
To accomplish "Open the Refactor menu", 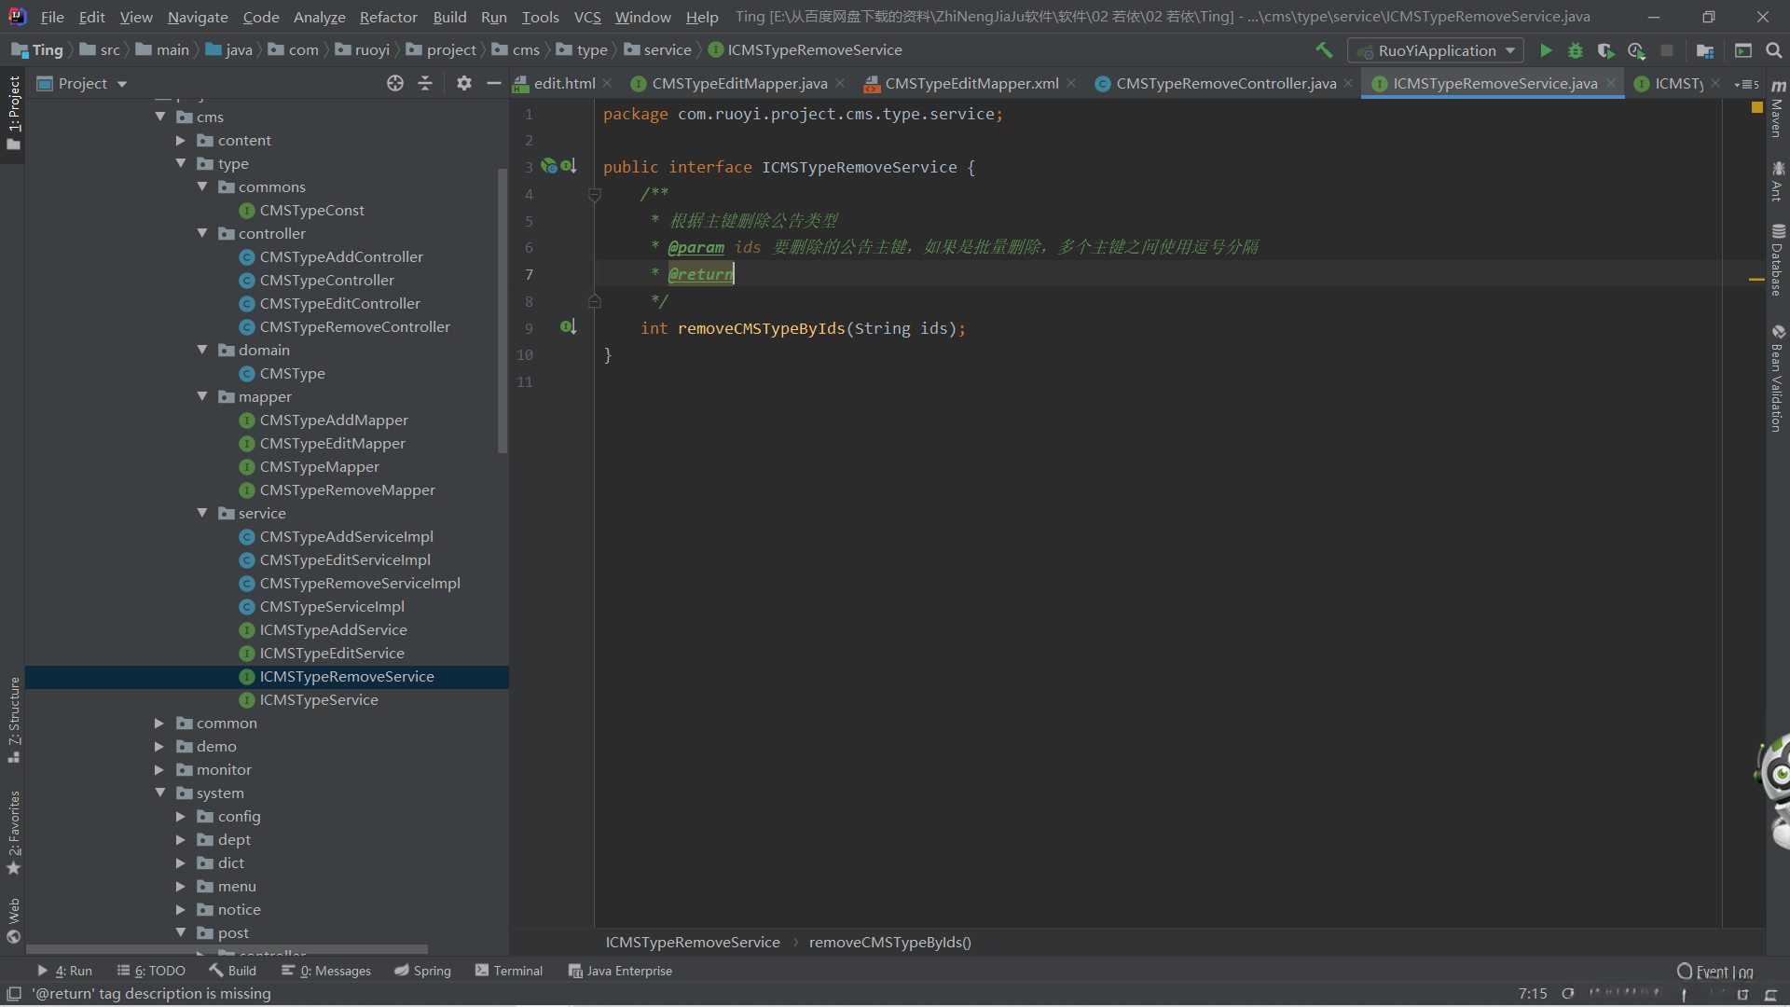I will pyautogui.click(x=388, y=17).
